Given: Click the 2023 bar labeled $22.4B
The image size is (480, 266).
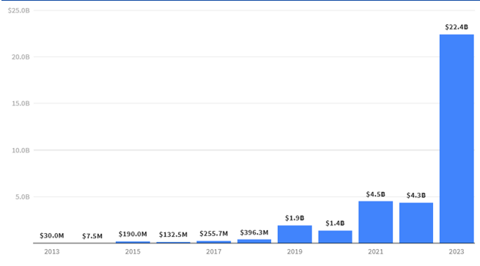Looking at the screenshot, I should click(x=457, y=138).
